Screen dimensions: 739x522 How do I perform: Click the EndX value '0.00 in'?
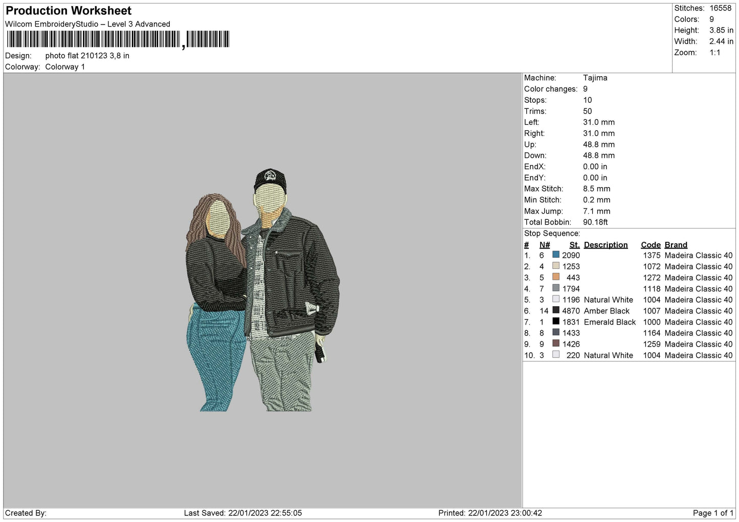click(x=595, y=167)
